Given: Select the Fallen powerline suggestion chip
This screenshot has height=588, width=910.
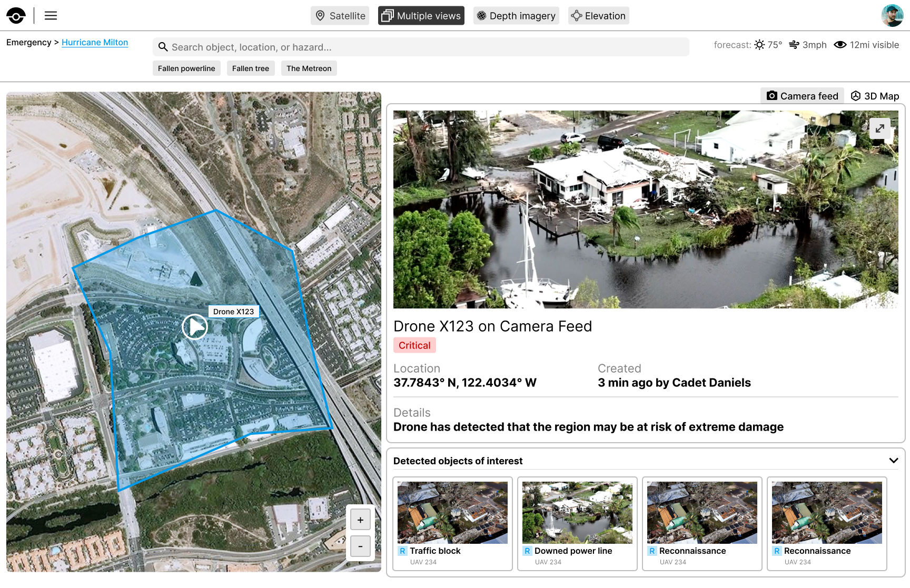Looking at the screenshot, I should [x=186, y=68].
